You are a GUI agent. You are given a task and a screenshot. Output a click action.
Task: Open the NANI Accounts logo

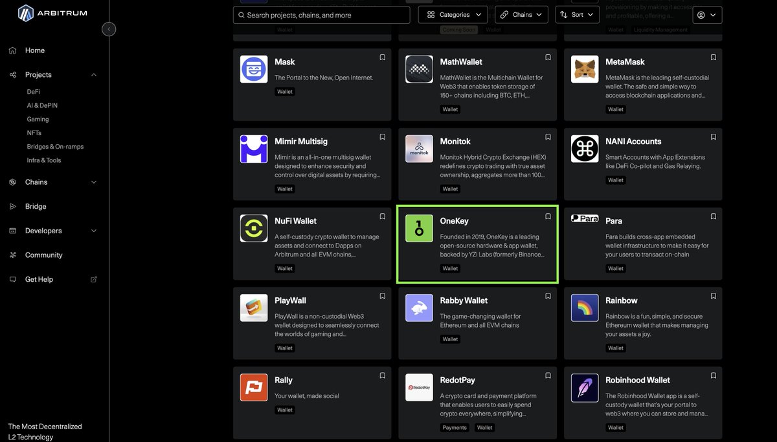pyautogui.click(x=585, y=149)
